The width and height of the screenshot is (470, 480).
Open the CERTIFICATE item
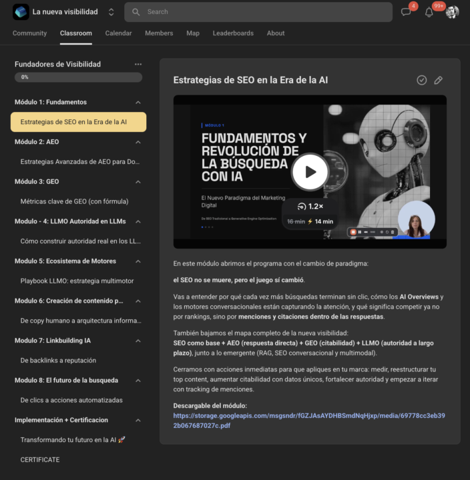click(x=40, y=460)
